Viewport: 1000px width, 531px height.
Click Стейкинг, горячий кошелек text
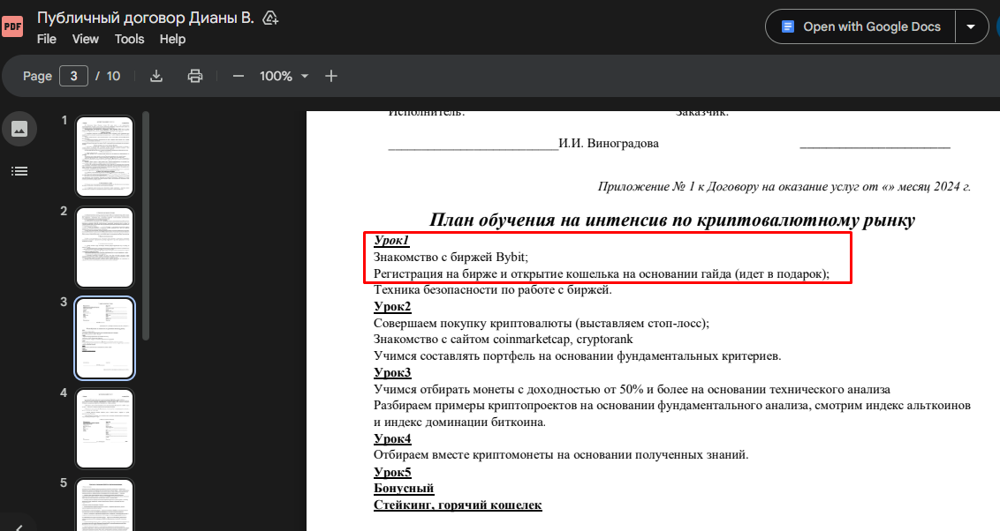(458, 505)
